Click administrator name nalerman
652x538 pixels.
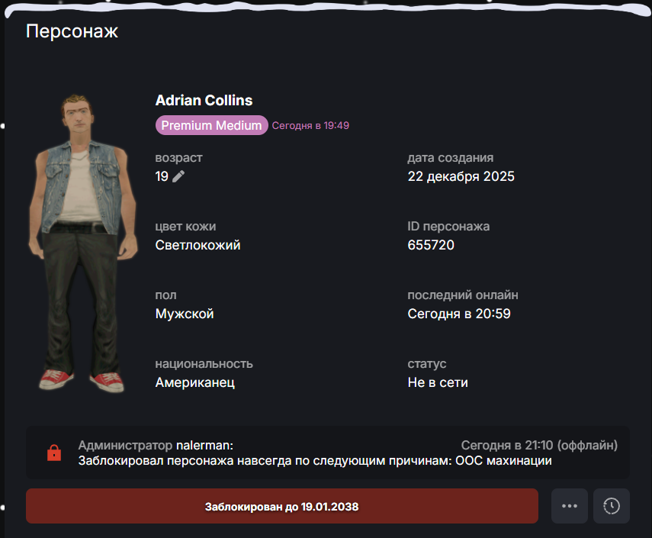204,445
